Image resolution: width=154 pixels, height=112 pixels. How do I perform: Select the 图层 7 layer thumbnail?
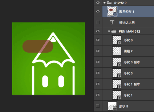(x=117, y=51)
